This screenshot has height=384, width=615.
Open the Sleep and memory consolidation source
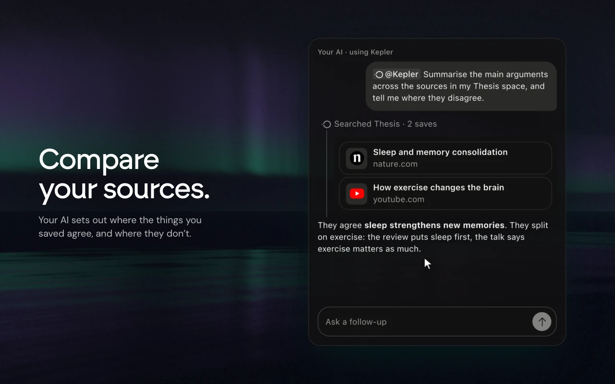click(x=445, y=158)
